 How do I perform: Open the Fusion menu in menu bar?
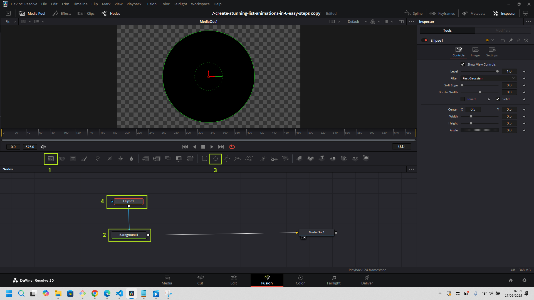(x=151, y=4)
